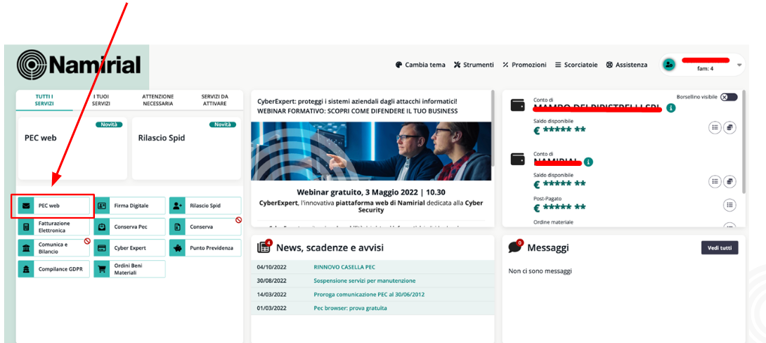Image resolution: width=766 pixels, height=343 pixels.
Task: Switch to the I tuoi servizi tab
Action: [x=101, y=101]
